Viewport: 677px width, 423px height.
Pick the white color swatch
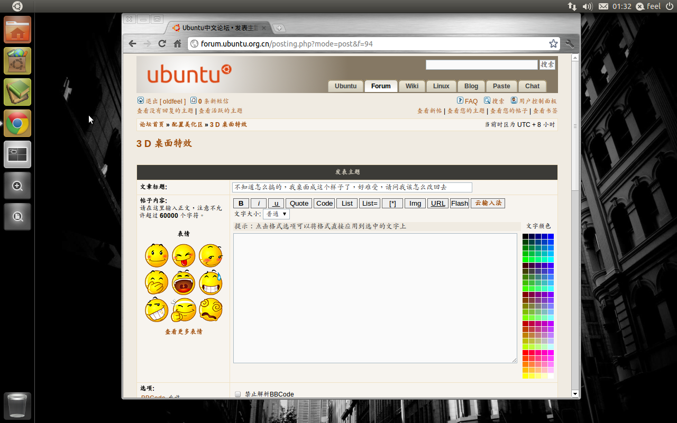pos(551,376)
